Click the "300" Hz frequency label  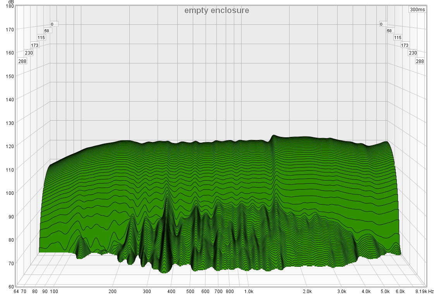click(147, 292)
